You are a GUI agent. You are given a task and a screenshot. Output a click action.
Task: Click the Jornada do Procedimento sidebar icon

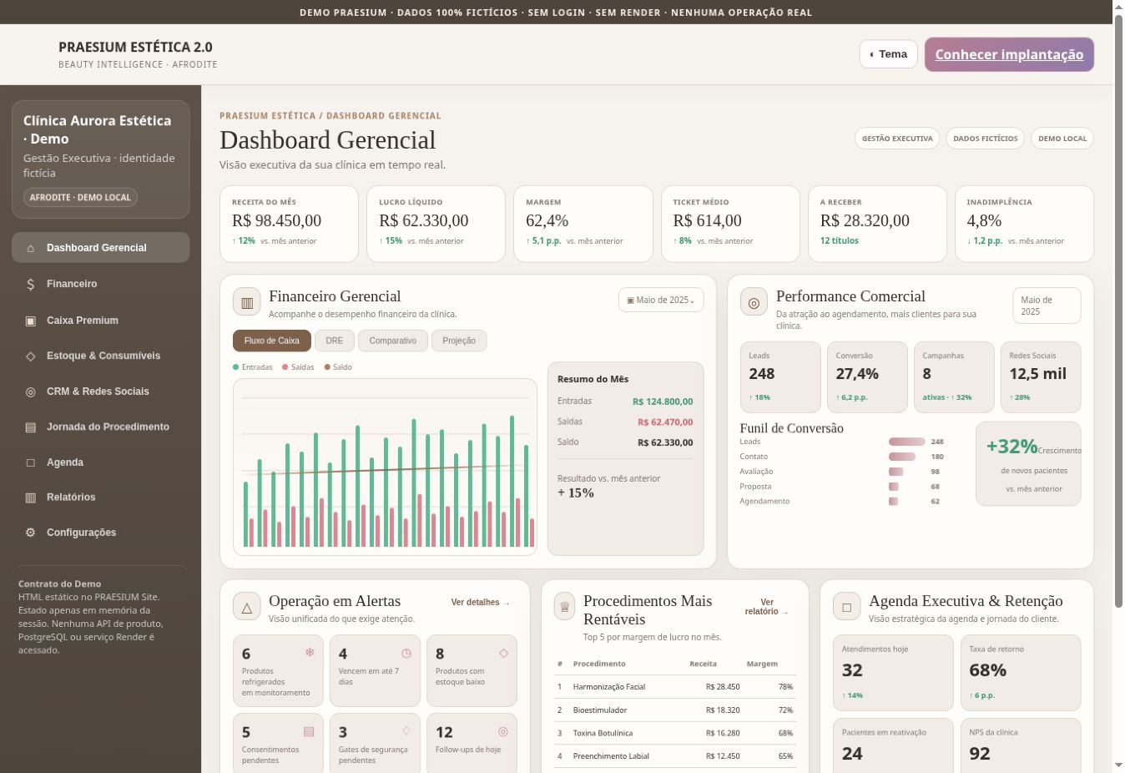31,427
